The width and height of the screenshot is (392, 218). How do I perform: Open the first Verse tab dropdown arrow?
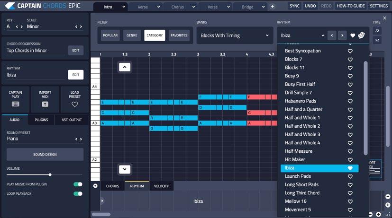tap(158, 7)
